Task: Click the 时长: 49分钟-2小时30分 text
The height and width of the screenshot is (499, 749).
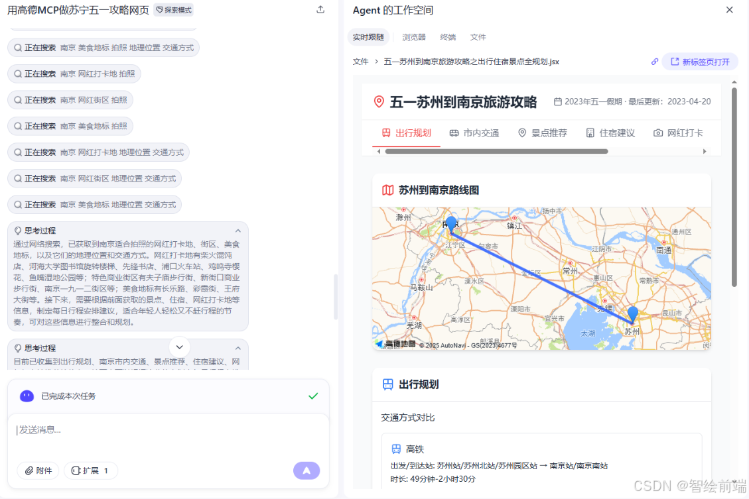Action: (x=433, y=479)
